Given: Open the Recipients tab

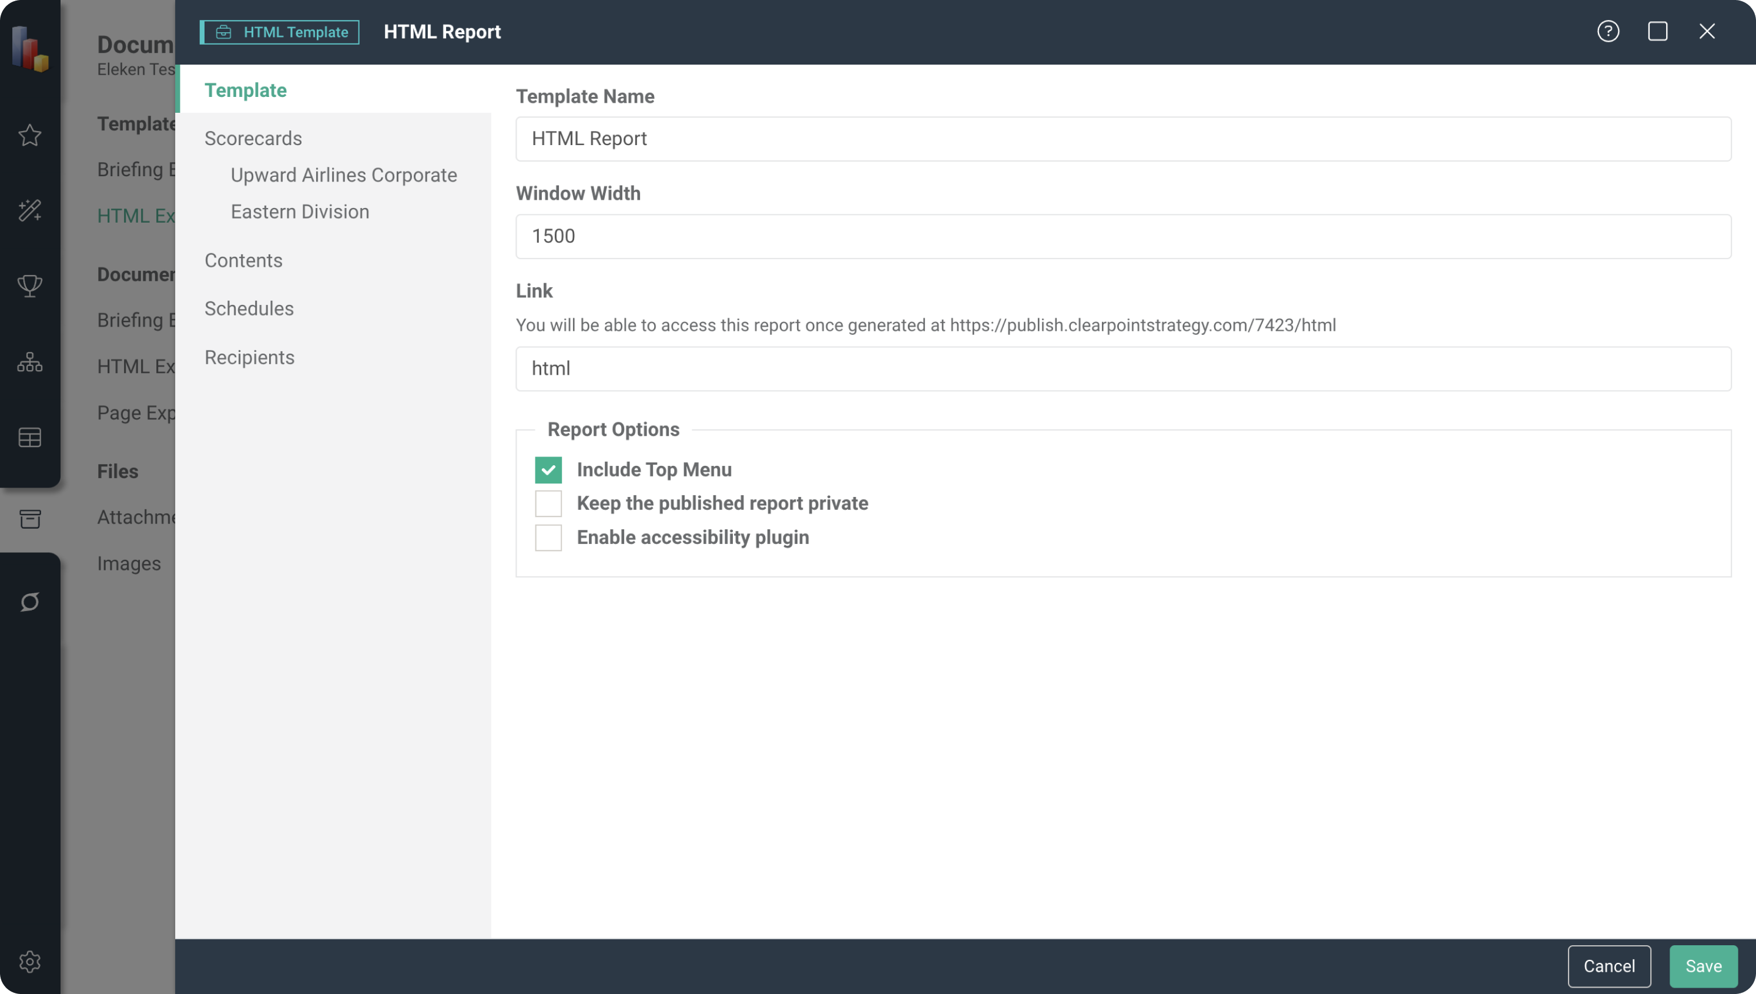Looking at the screenshot, I should tap(249, 357).
